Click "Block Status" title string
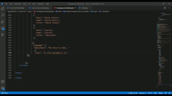The height and width of the screenshot is (96, 172). [x=52, y=23]
